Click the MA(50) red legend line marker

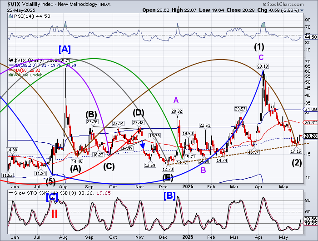coord(11,70)
